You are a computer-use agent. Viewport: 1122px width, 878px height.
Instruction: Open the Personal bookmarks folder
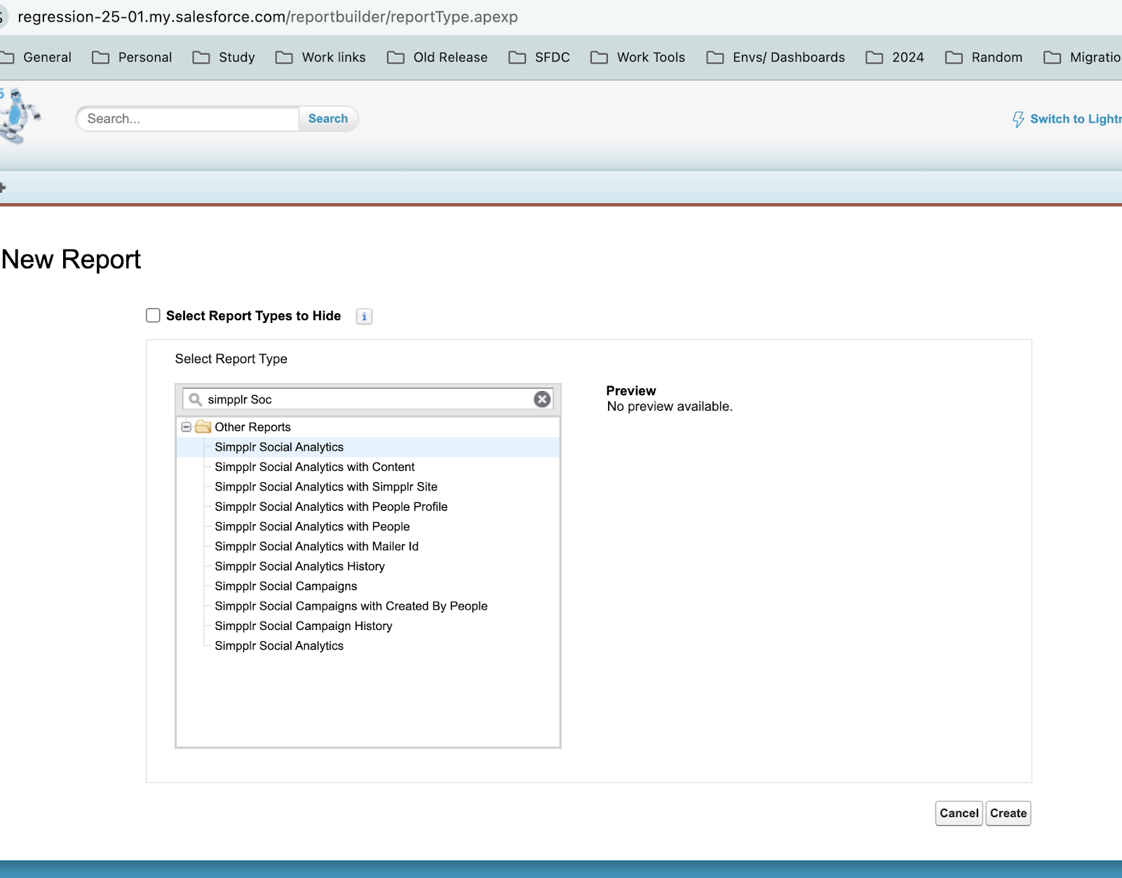tap(132, 57)
